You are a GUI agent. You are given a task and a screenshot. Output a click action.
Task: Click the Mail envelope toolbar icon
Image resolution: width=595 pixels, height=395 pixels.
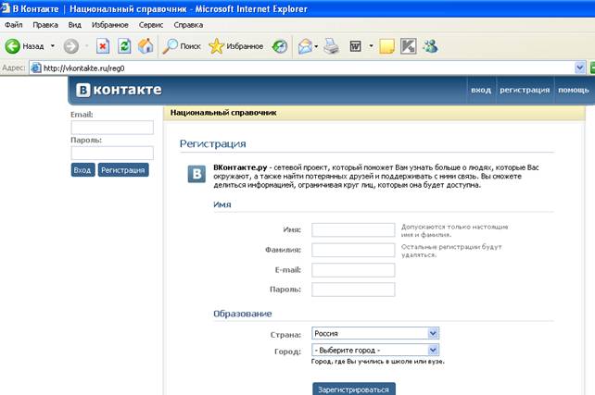(305, 45)
